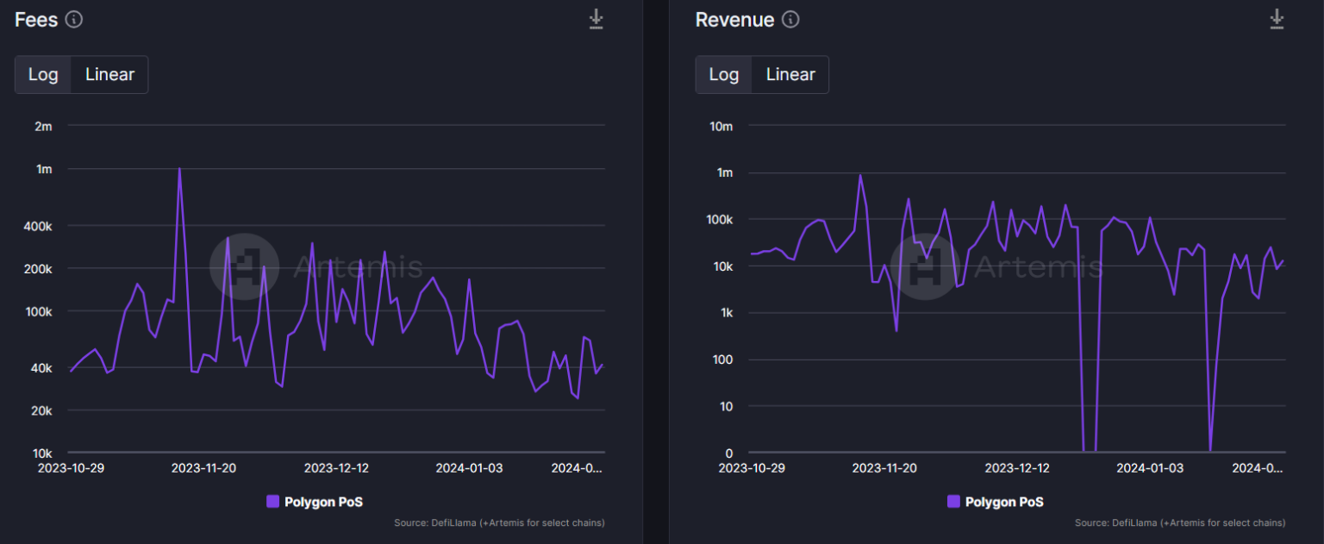This screenshot has height=544, width=1324.
Task: Switch Fees chart to Log scale
Action: 43,75
